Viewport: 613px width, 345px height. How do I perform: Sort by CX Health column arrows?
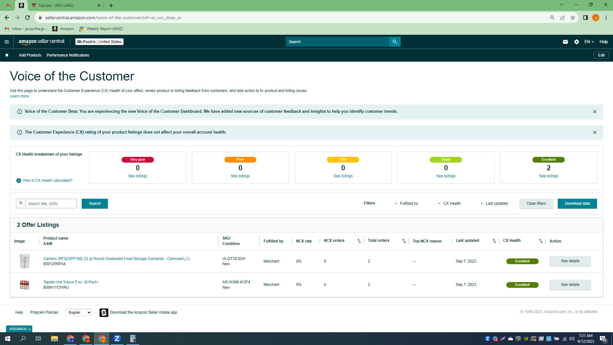541,241
